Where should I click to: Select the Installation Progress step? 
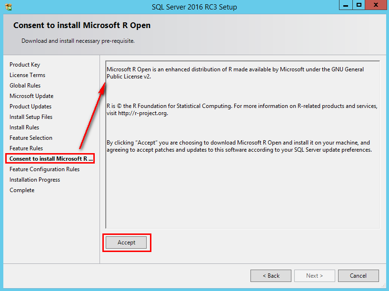(x=35, y=180)
